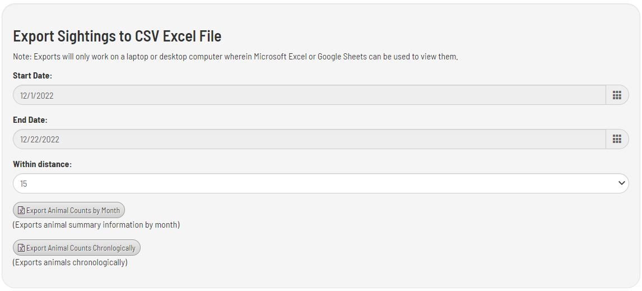This screenshot has width=642, height=291.
Task: Open the End Date calendar picker icon
Action: (617, 139)
